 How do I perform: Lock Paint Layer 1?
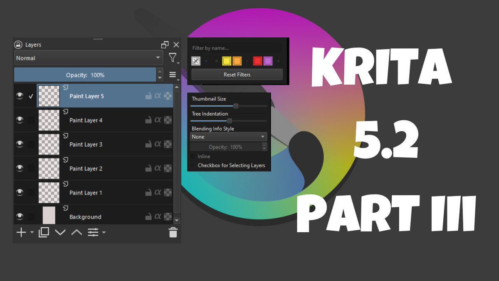[148, 193]
